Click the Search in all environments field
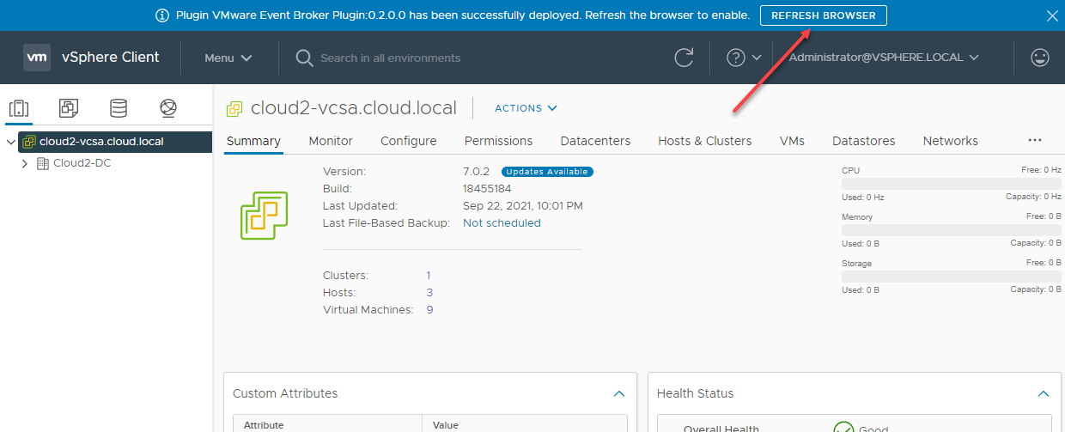Screen dimensions: 1065x432 [391, 58]
